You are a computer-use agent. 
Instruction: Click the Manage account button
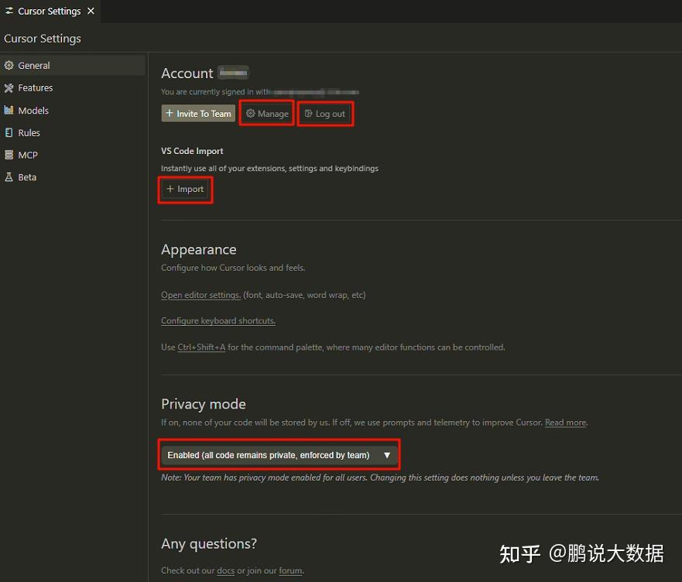point(267,114)
